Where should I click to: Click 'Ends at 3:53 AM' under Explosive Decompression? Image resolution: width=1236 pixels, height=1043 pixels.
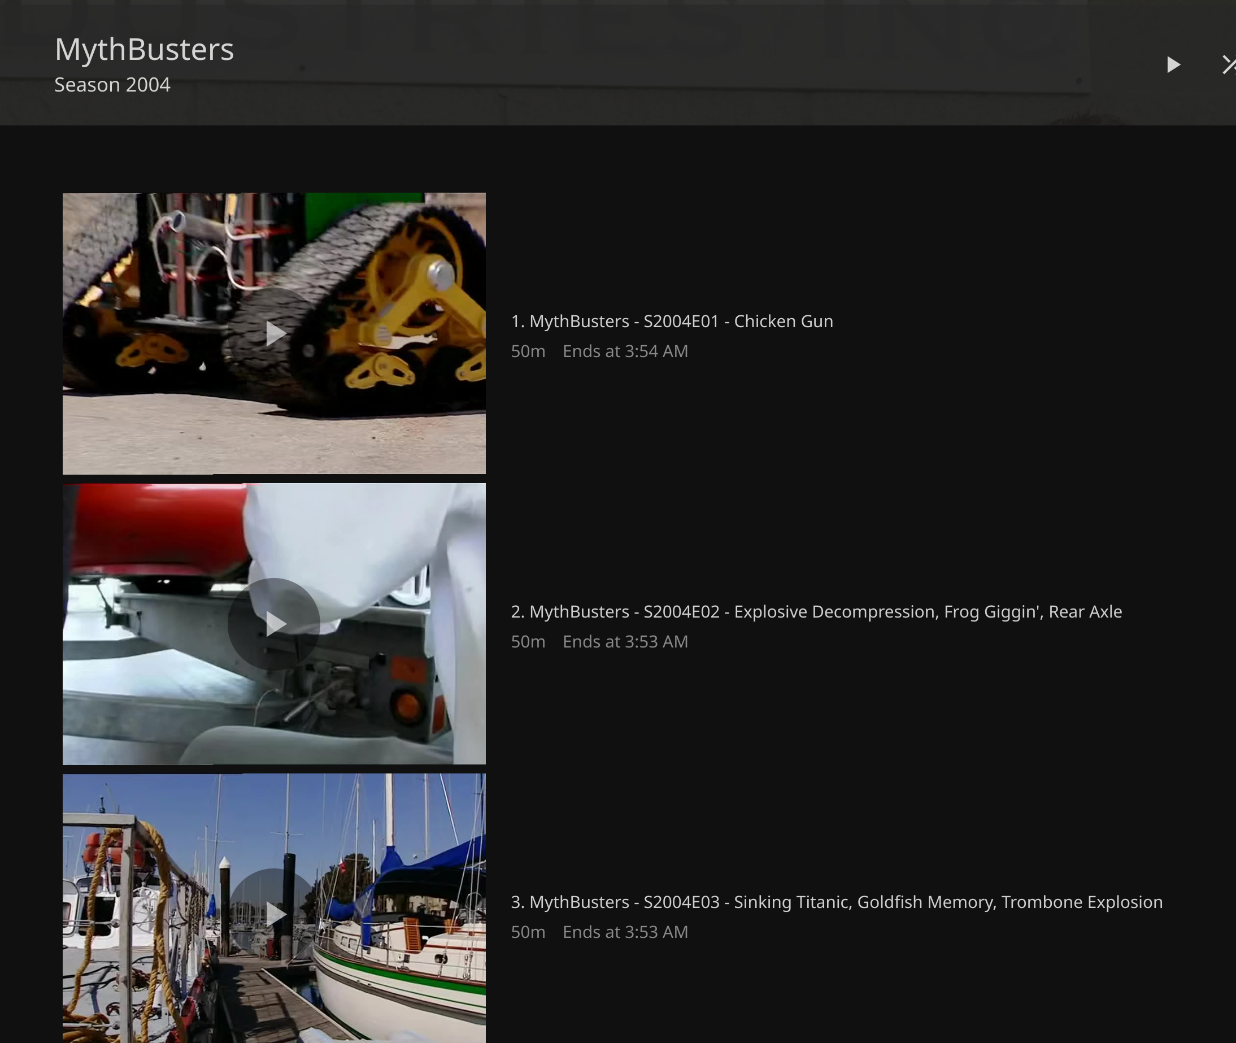[625, 641]
